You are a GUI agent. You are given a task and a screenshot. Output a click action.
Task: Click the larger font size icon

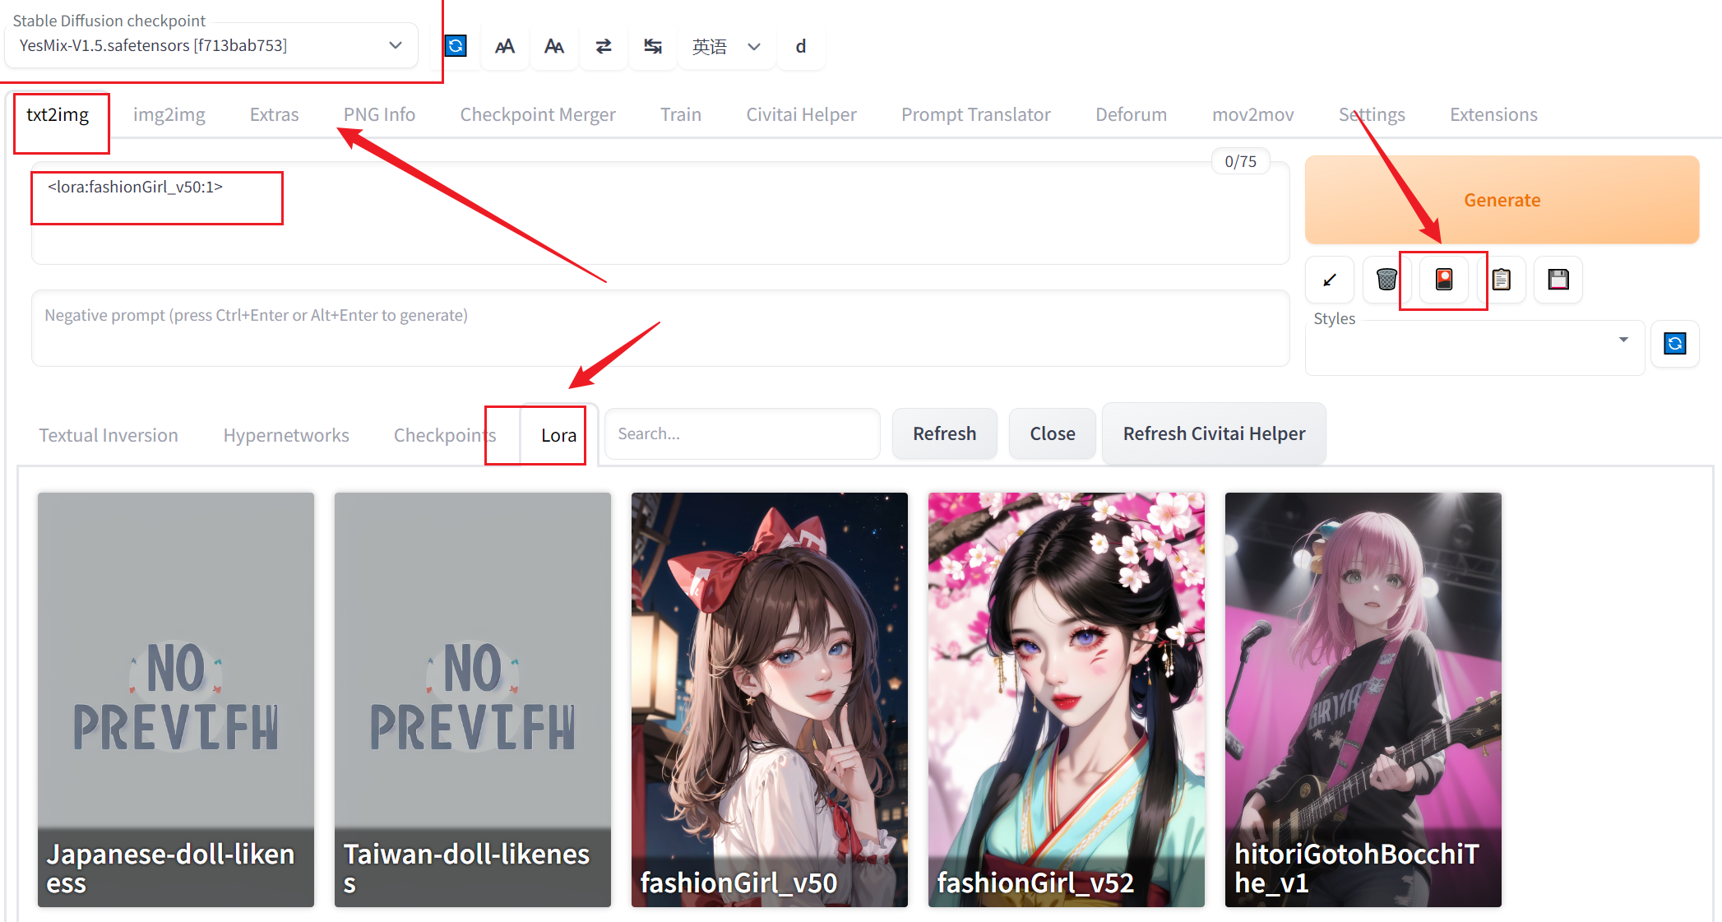tap(503, 44)
